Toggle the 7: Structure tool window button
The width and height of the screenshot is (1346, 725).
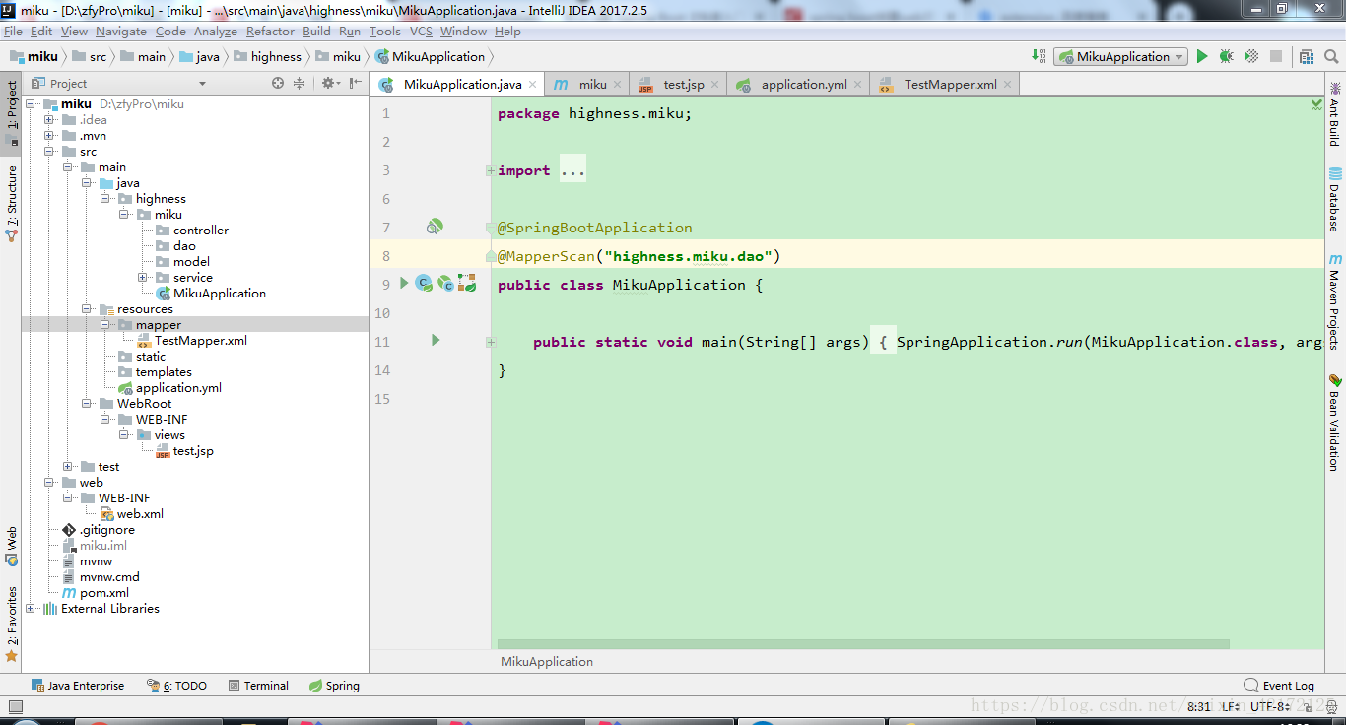11,203
